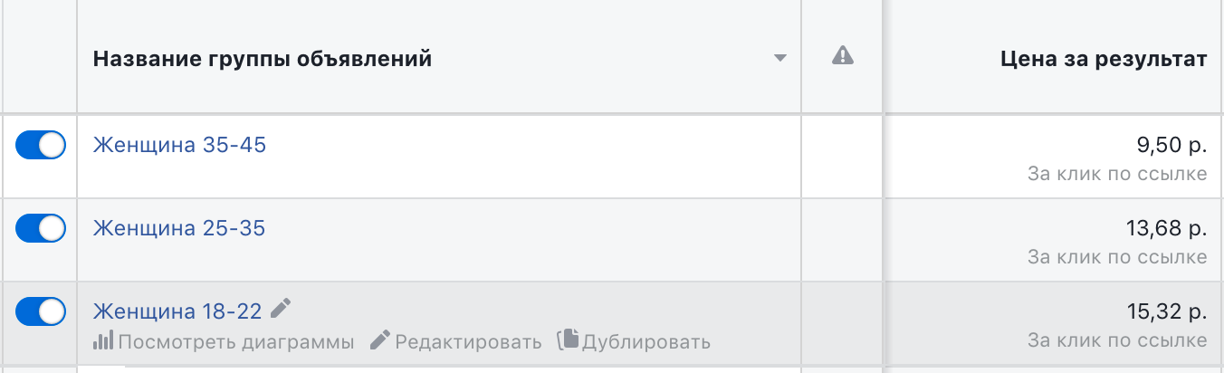Toggle off the Женщина 35-45 ad set
Image resolution: width=1224 pixels, height=373 pixels.
pyautogui.click(x=41, y=145)
